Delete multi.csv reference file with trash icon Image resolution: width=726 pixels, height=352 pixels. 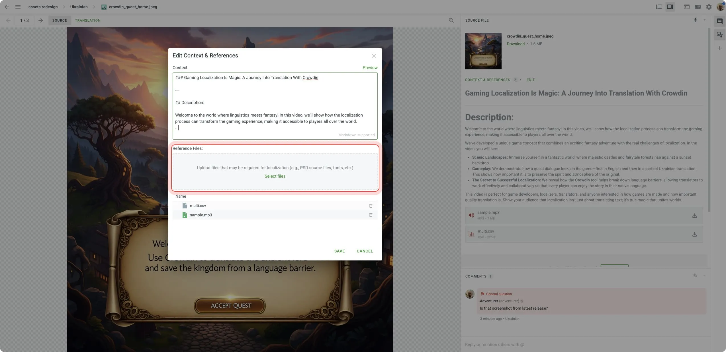(371, 206)
